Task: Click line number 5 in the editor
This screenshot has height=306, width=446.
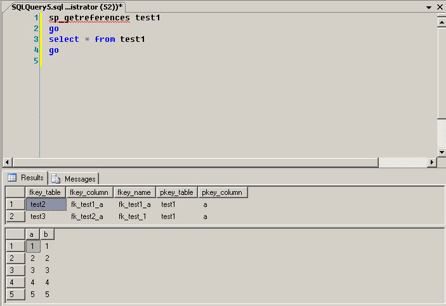Action: point(36,61)
